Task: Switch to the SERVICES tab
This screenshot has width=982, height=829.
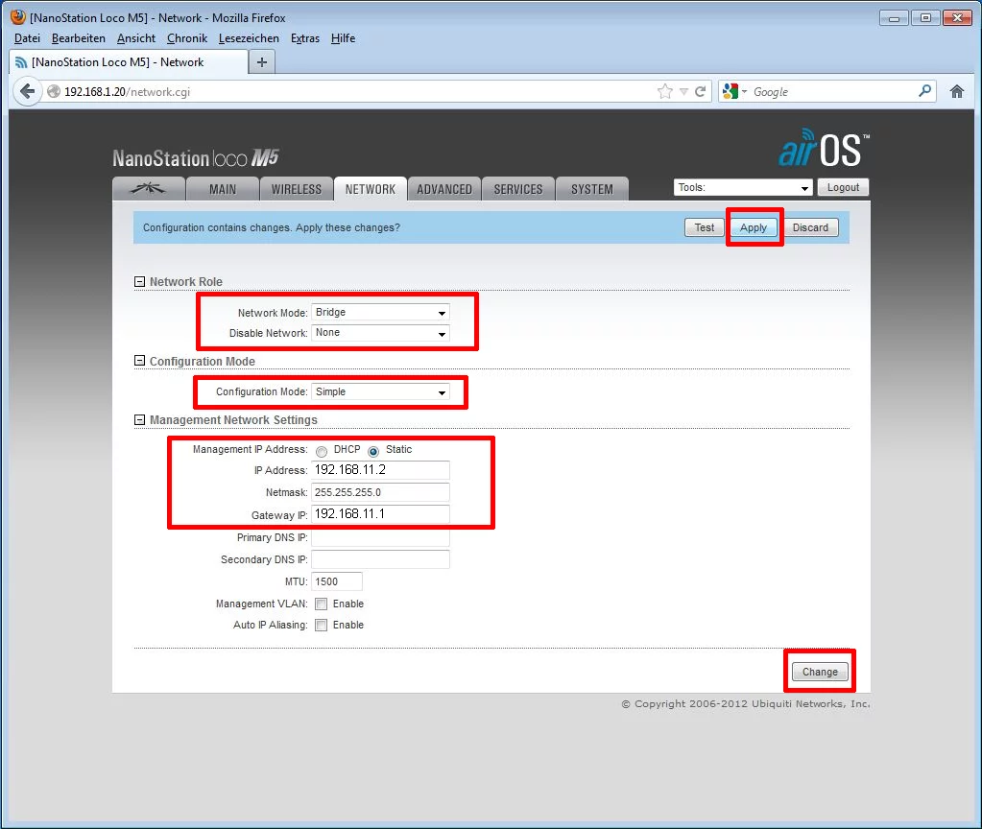Action: 518,189
